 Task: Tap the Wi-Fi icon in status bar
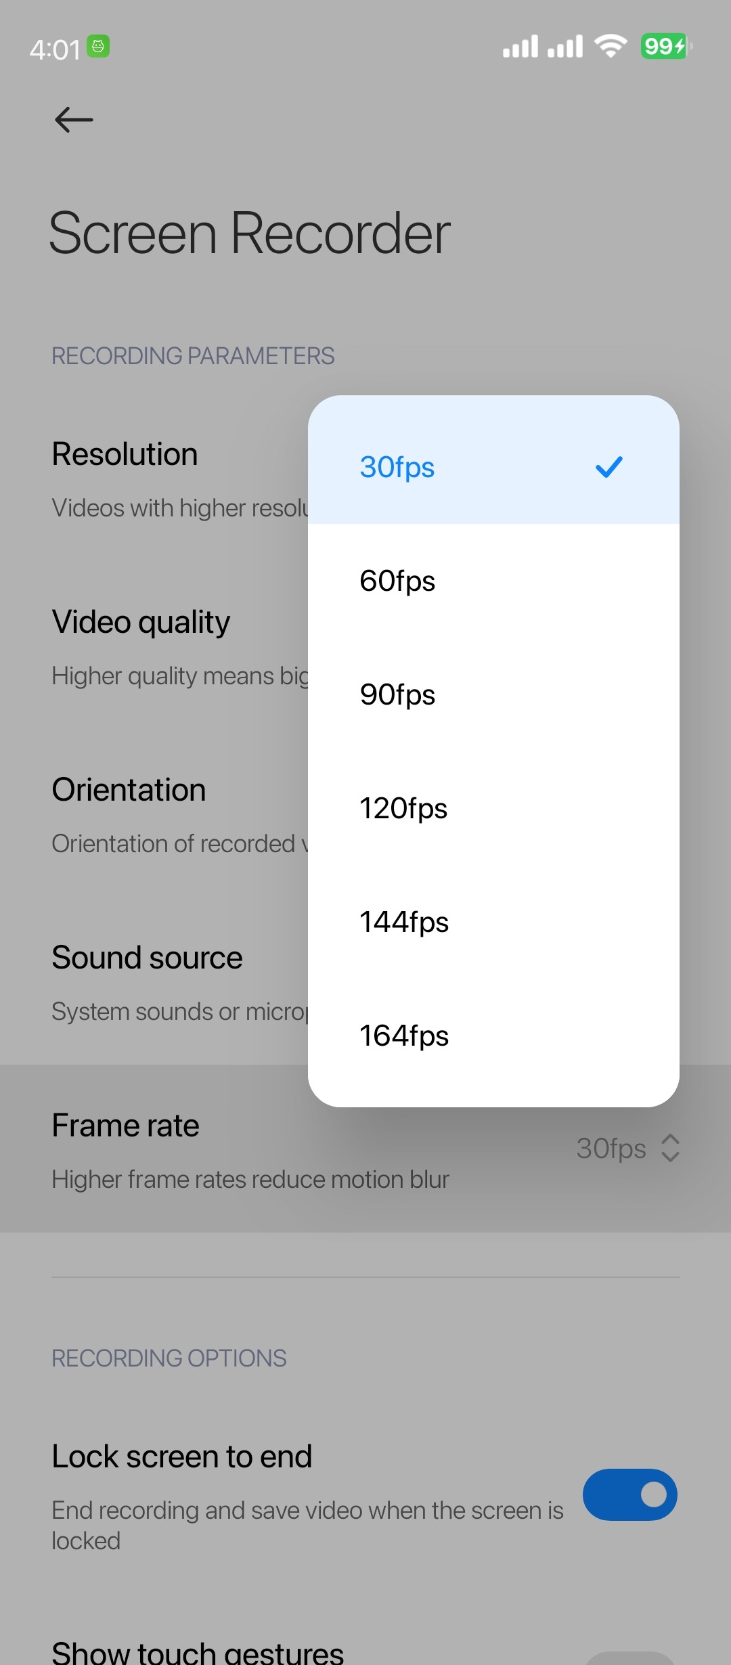(x=611, y=46)
